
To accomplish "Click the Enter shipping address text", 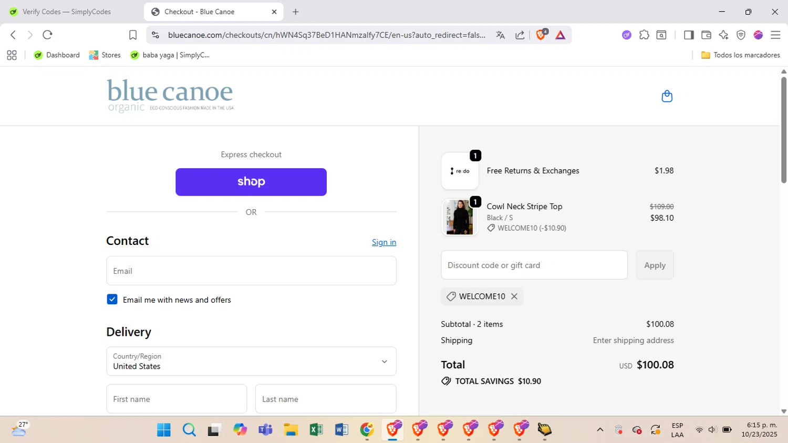I will click(633, 341).
